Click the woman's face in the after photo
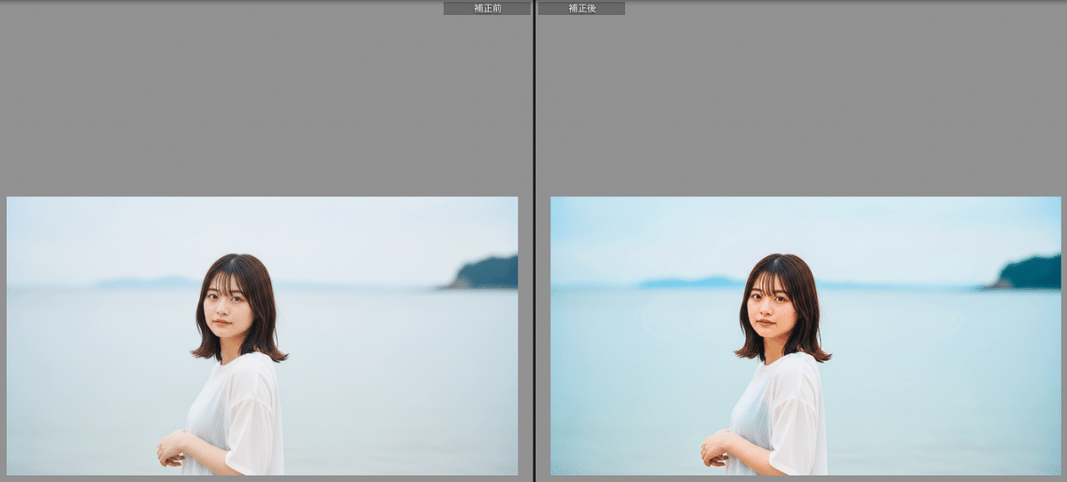The width and height of the screenshot is (1067, 482). 771,307
